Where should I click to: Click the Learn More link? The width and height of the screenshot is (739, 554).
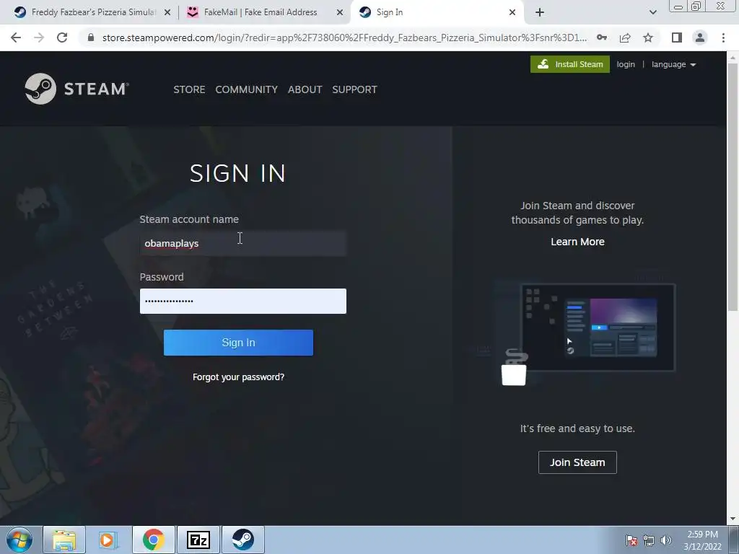click(577, 242)
